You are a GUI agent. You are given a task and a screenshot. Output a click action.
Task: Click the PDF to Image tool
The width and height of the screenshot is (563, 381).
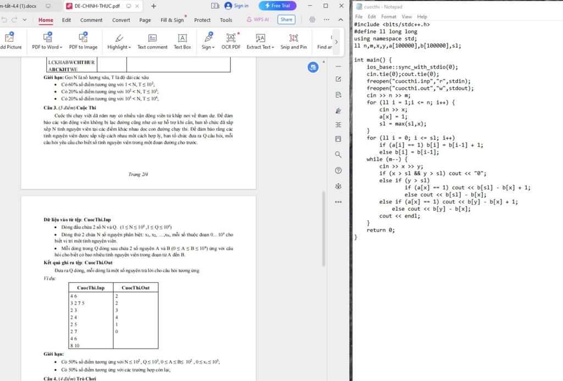(83, 41)
